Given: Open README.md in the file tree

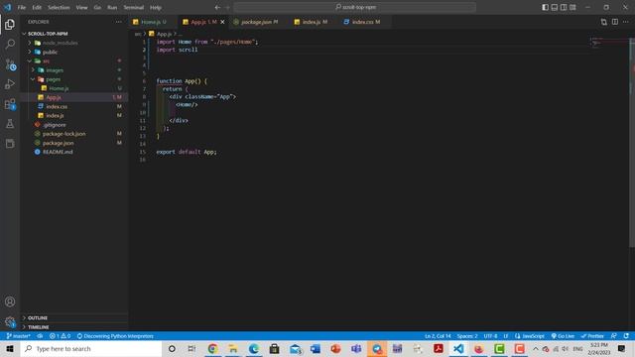Looking at the screenshot, I should click(x=74, y=152).
